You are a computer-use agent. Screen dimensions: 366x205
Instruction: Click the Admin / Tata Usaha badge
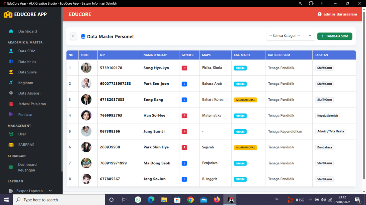click(331, 131)
